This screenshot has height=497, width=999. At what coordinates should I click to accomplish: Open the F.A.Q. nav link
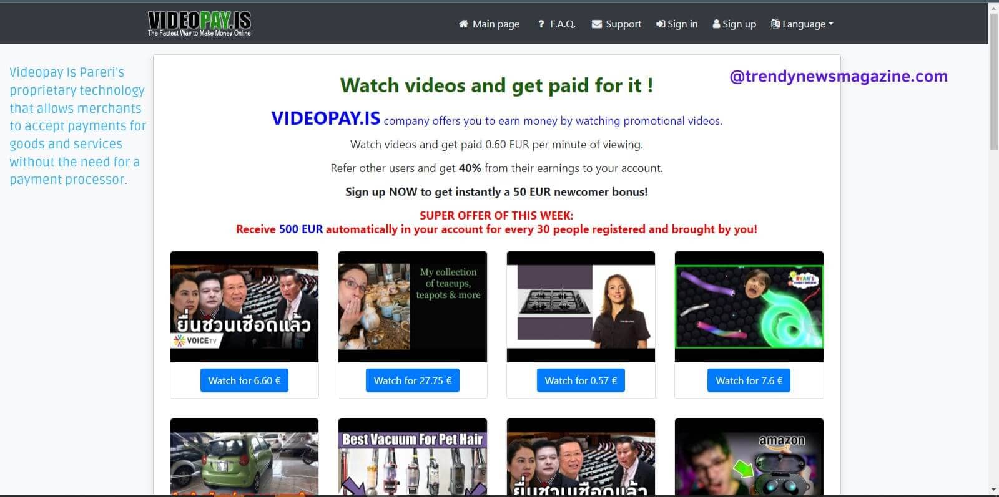coord(556,24)
